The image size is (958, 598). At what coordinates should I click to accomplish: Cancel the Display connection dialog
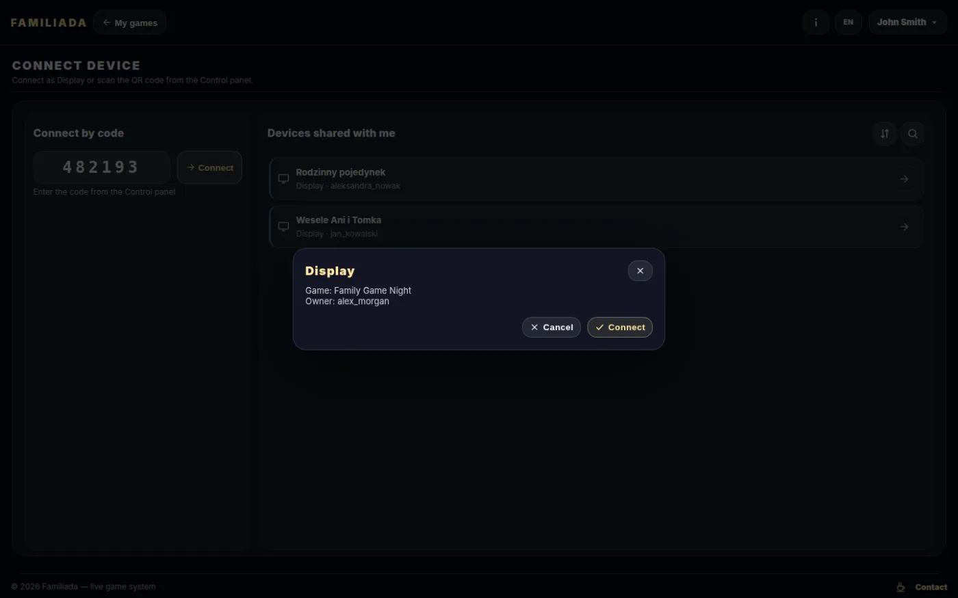click(x=551, y=327)
